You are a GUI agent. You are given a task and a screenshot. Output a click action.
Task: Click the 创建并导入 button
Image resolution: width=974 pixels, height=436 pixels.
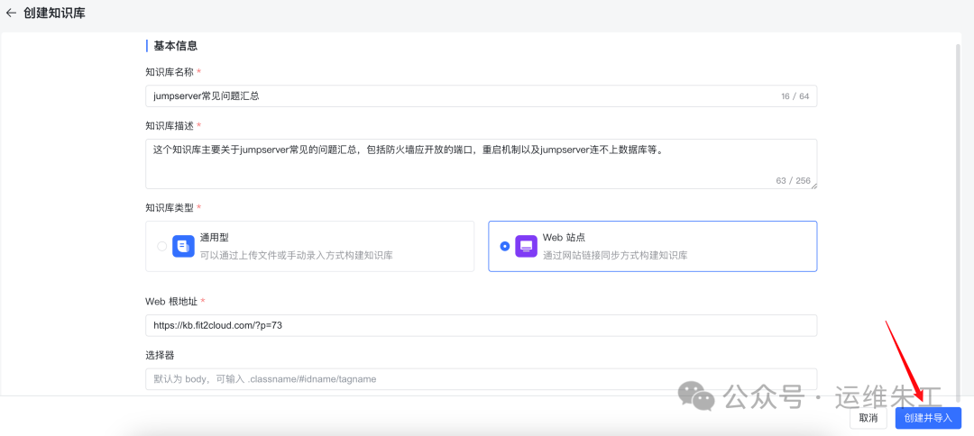point(928,418)
